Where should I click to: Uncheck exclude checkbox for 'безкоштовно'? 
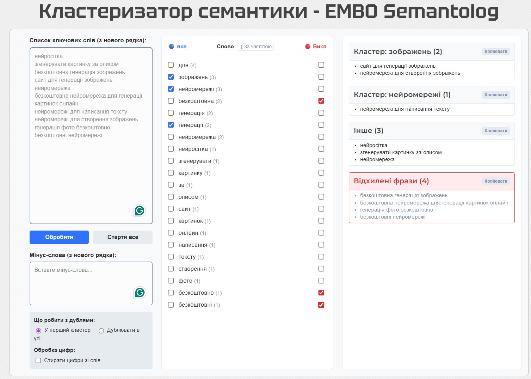point(321,293)
